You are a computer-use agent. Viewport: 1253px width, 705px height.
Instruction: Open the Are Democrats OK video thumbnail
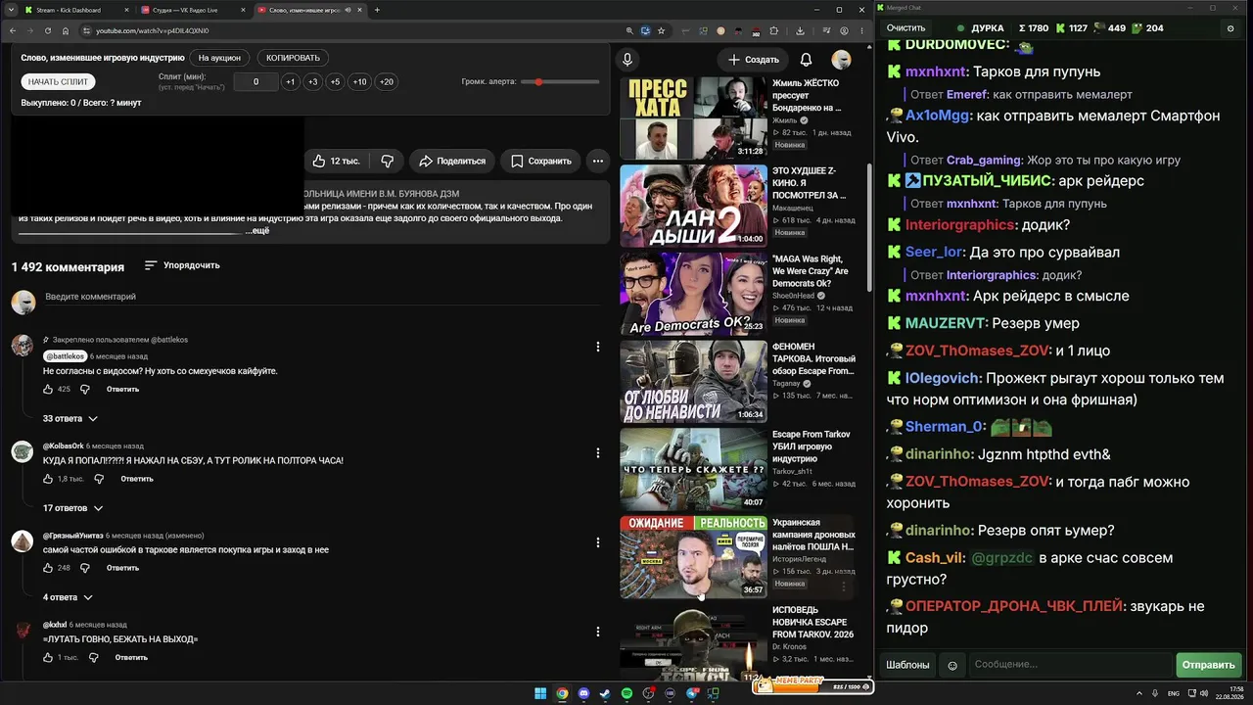[x=693, y=294]
